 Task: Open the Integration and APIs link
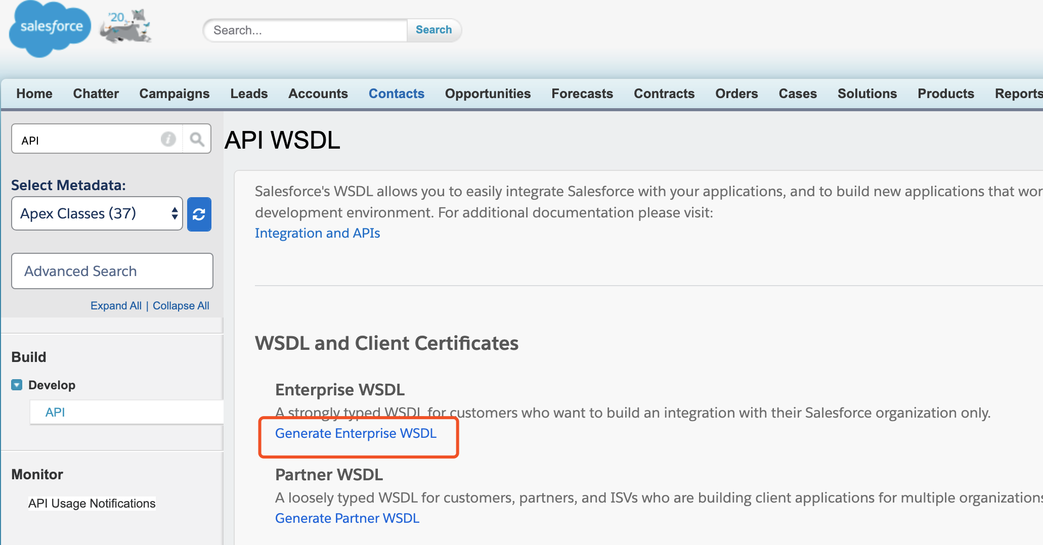317,234
